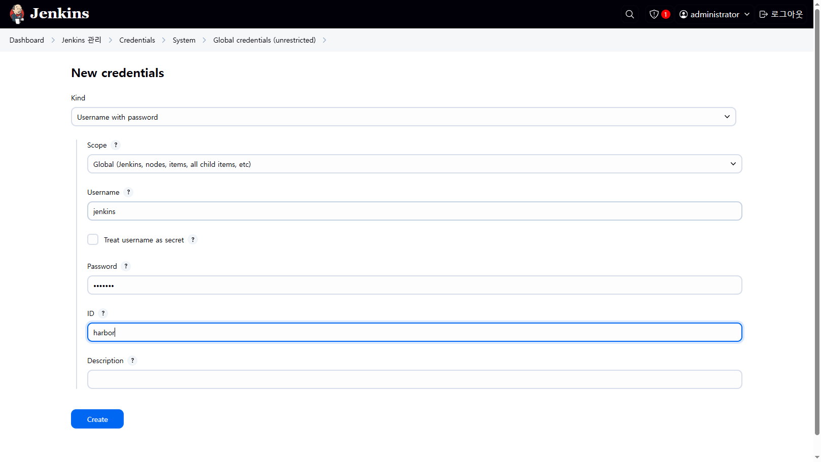Open the Kind dropdown

point(403,117)
